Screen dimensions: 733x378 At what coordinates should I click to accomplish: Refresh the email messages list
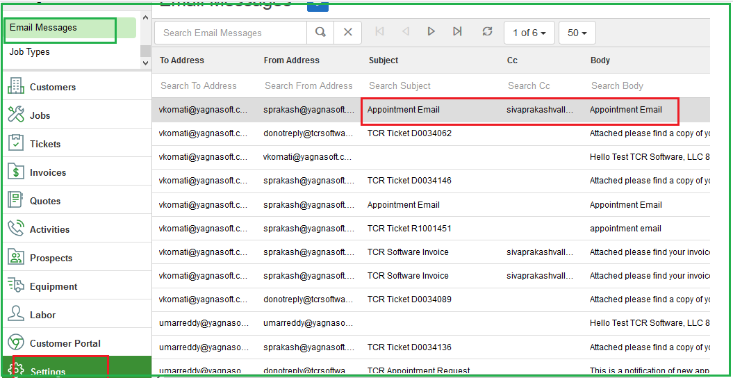[487, 32]
